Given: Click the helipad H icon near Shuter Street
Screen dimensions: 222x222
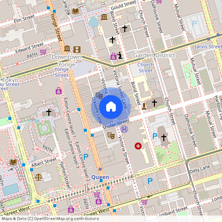Looking at the screenshot, I should point(124,129).
